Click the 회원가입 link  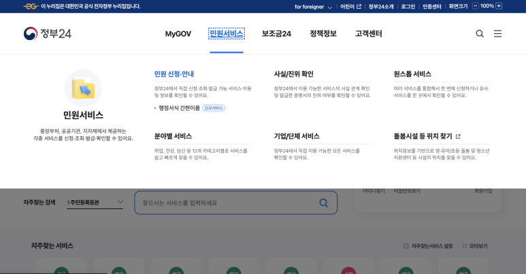click(483, 191)
